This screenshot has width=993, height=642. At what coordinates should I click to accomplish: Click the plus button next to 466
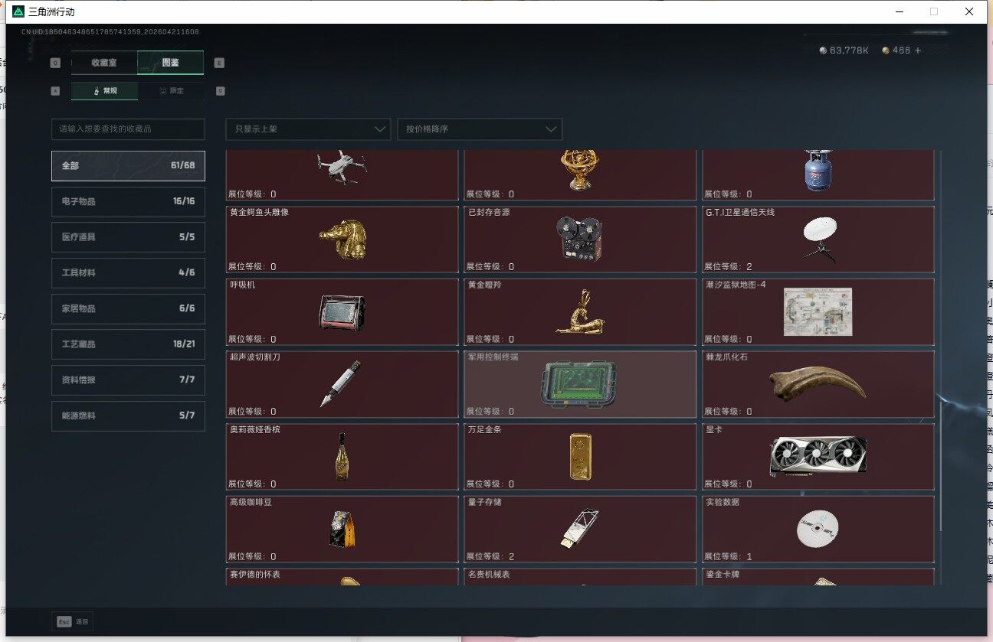(918, 51)
